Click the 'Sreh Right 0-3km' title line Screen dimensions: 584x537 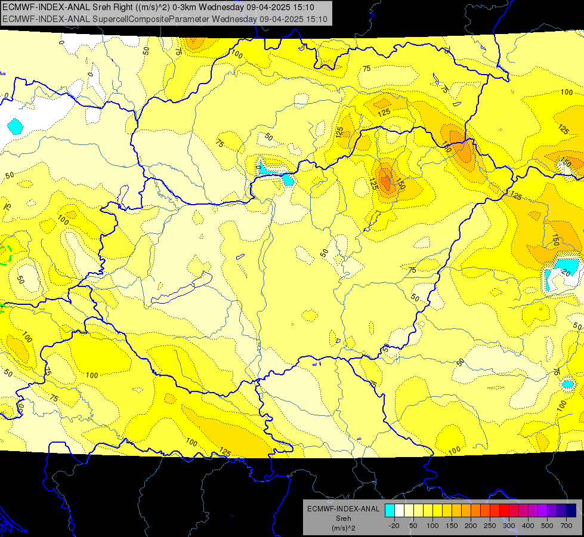(x=158, y=7)
